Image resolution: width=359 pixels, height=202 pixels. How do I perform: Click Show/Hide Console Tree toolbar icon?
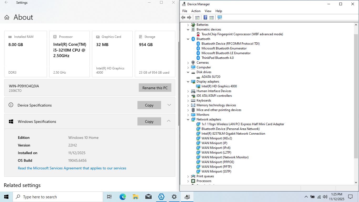pos(197,18)
